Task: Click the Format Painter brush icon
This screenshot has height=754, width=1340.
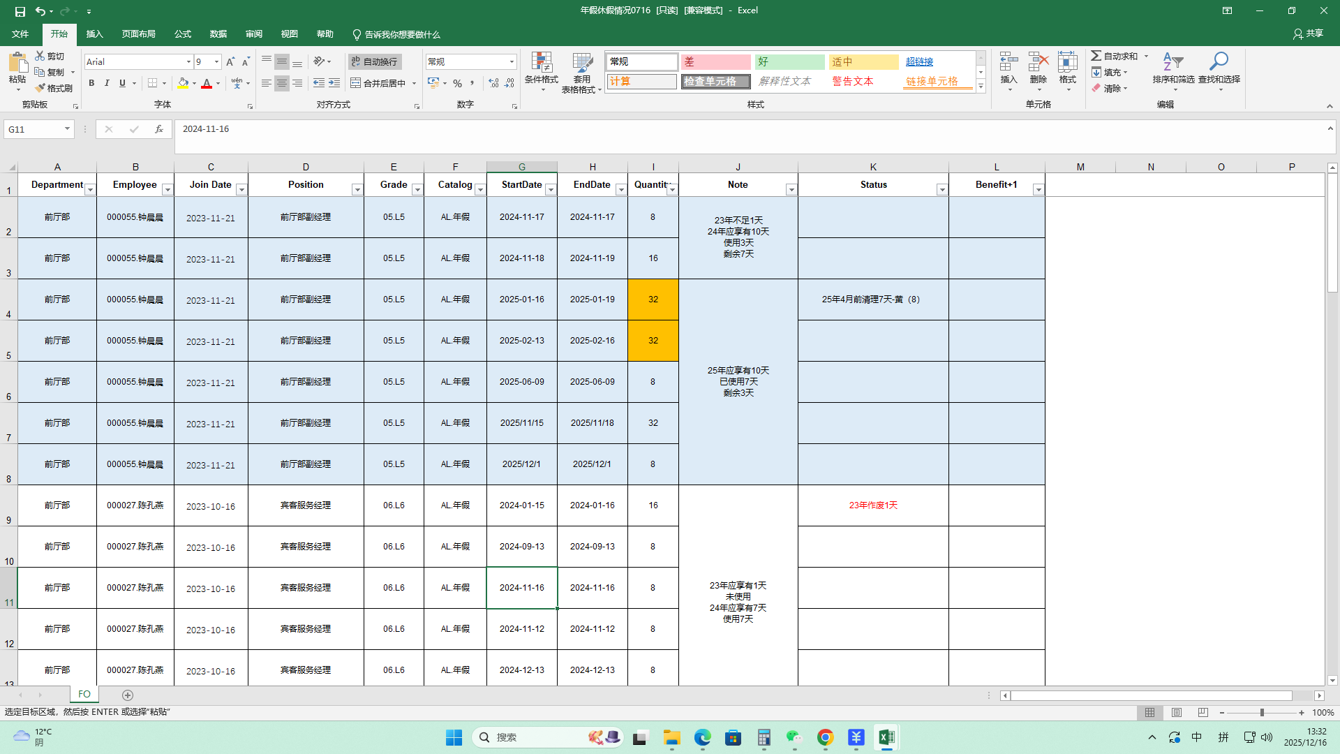Action: [x=40, y=88]
